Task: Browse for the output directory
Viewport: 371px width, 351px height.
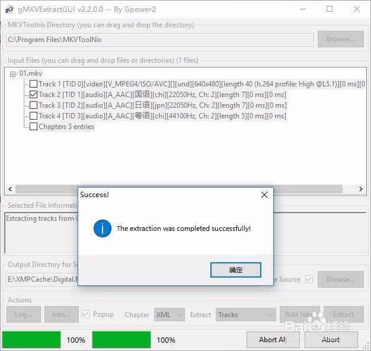Action: (340, 279)
